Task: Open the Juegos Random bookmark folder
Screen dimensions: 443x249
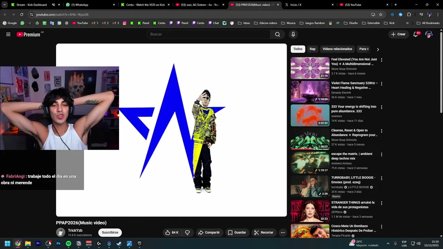Action: coord(312,23)
